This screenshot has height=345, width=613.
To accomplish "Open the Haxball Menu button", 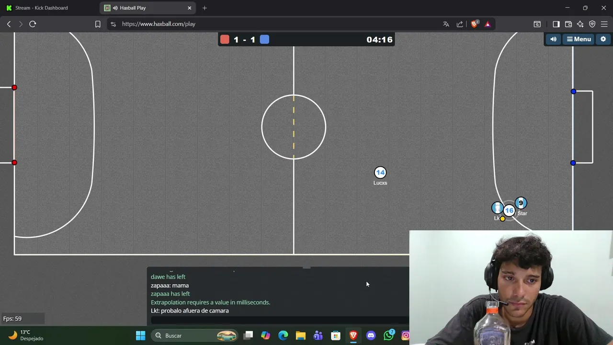I will click(579, 39).
